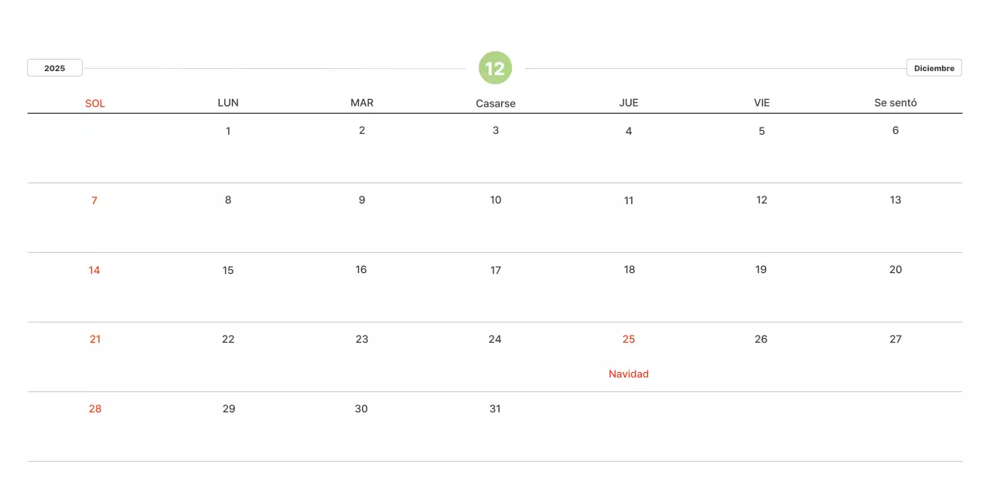The width and height of the screenshot is (990, 485).
Task: Click on date 13 in the grid
Action: (896, 200)
